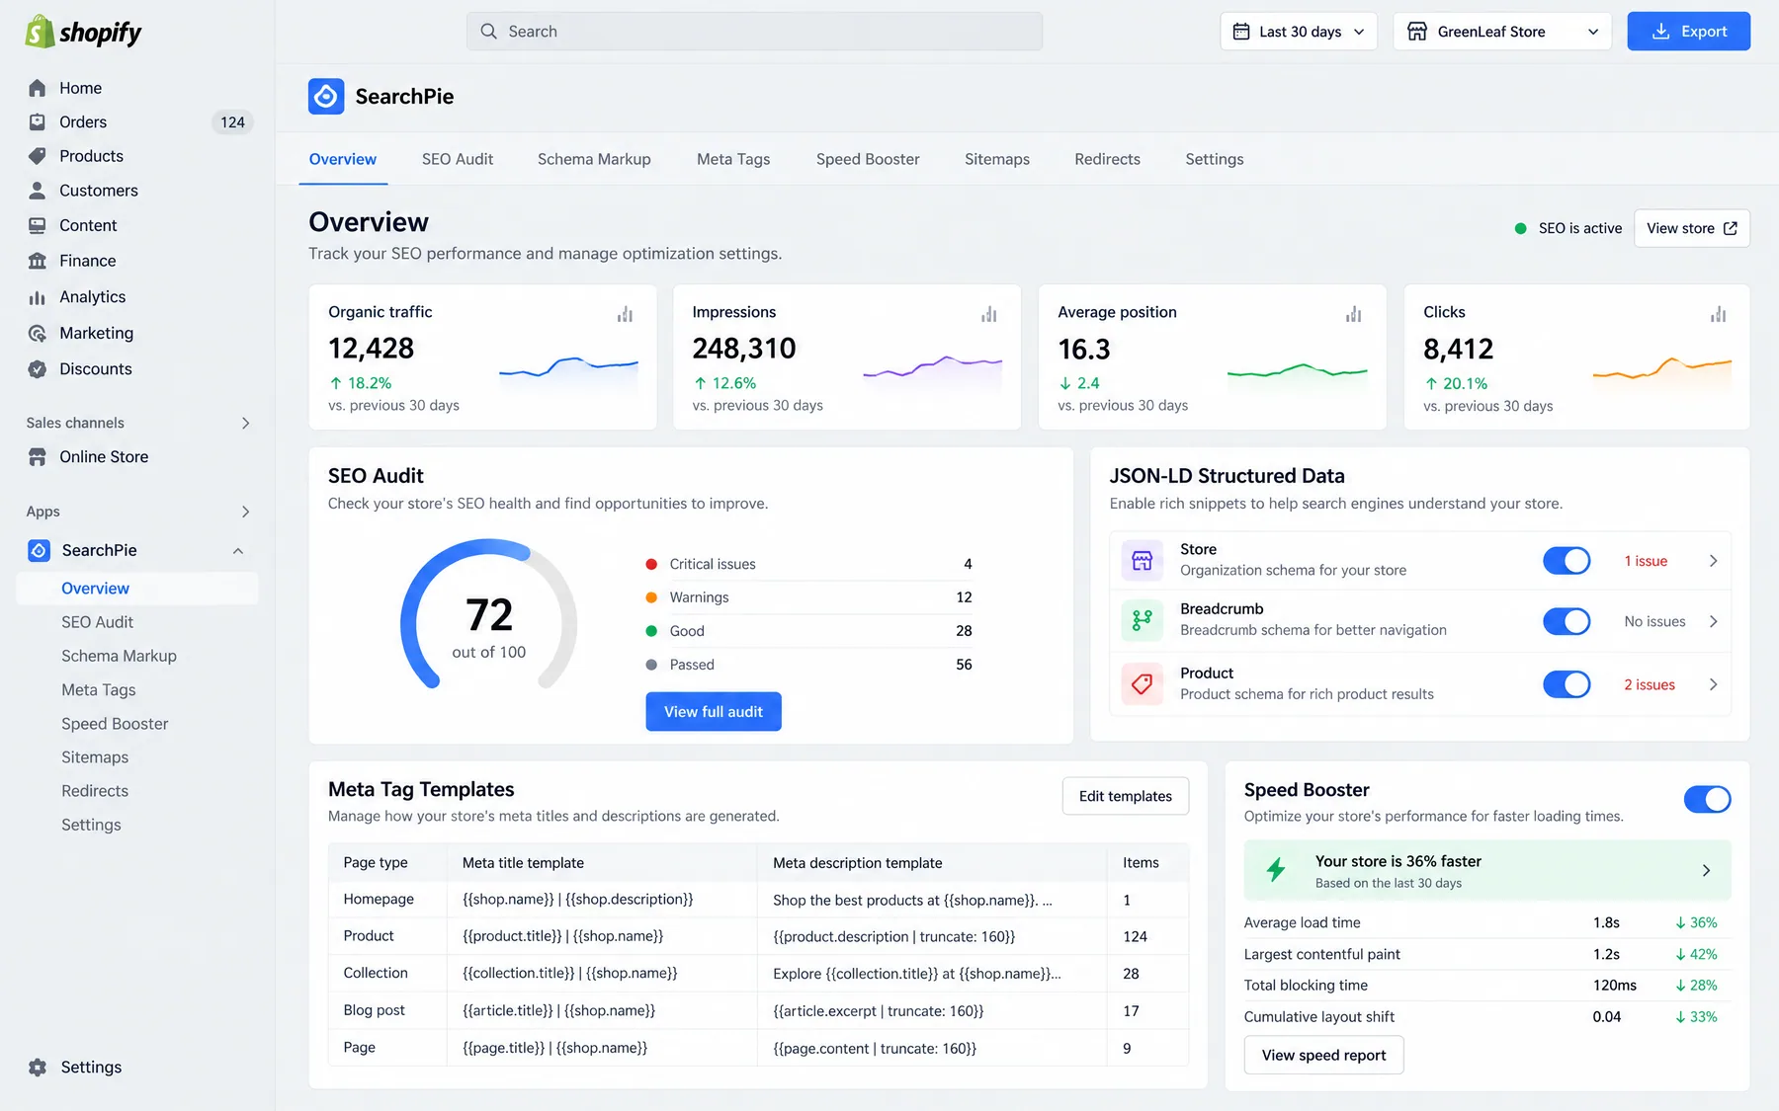This screenshot has height=1111, width=1779.
Task: Click the Analytics bar chart icon
Action: 38,297
